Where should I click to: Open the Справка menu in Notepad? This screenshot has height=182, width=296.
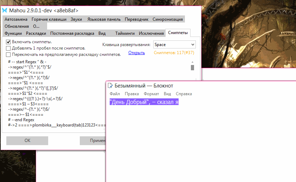click(x=184, y=94)
